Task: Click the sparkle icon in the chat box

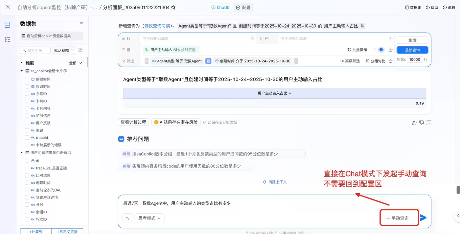Action: [x=127, y=218]
